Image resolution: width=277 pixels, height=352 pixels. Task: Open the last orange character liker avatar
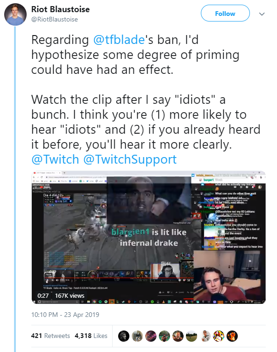(x=232, y=336)
